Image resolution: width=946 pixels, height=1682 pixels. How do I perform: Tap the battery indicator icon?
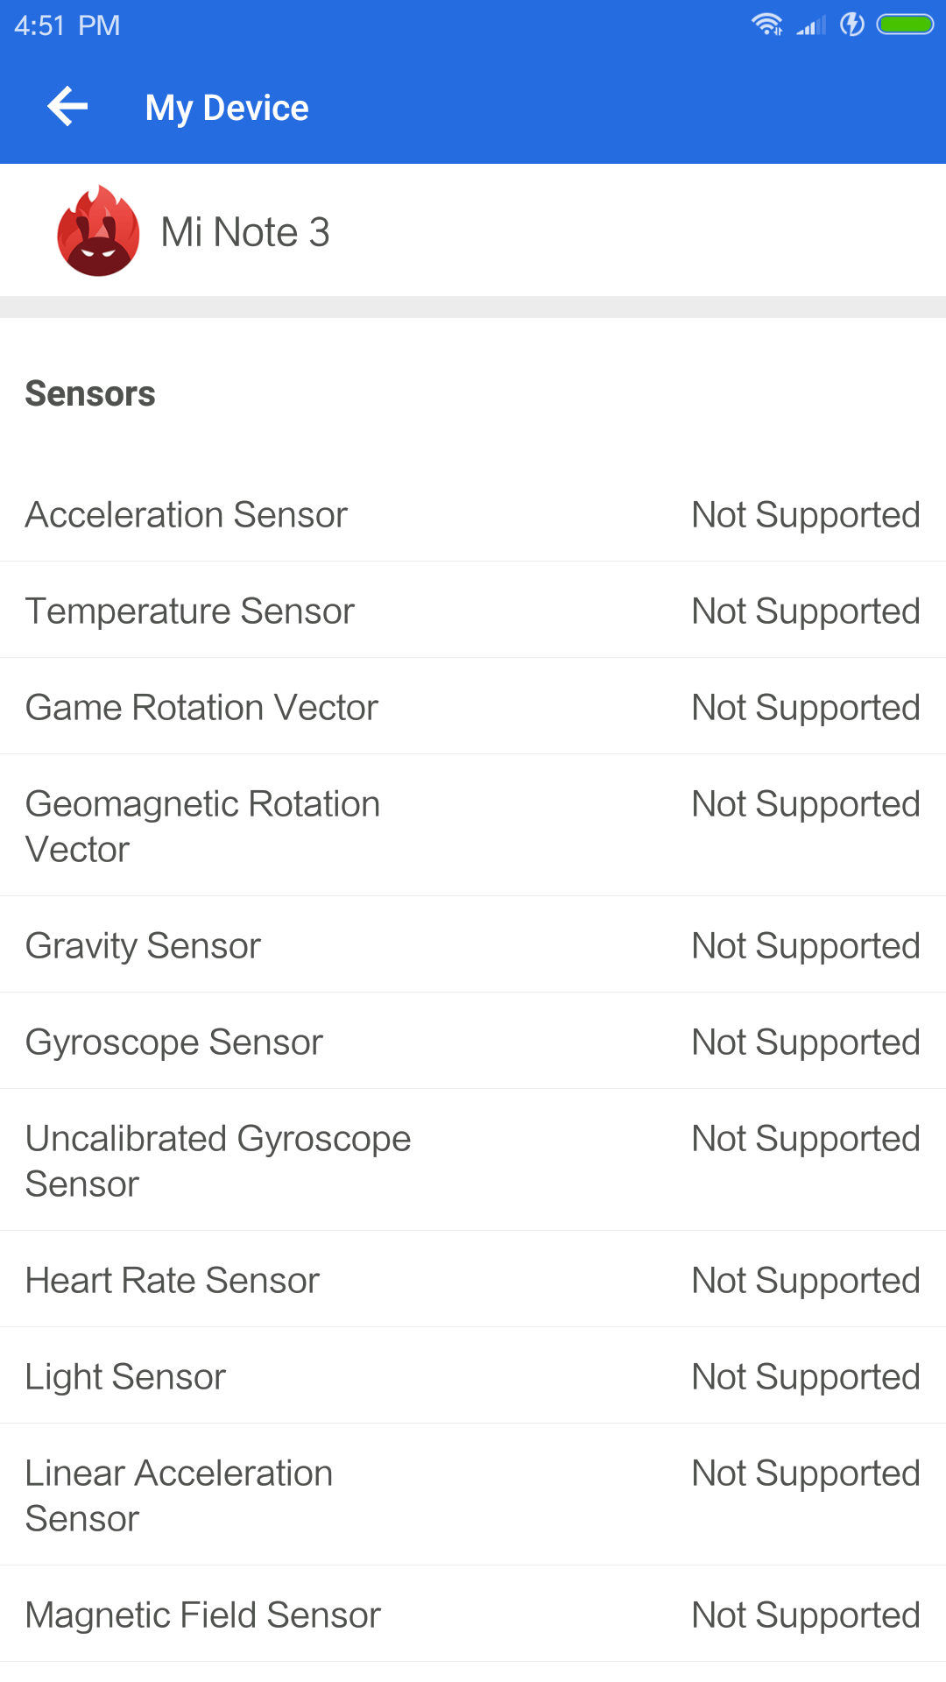[x=906, y=25]
